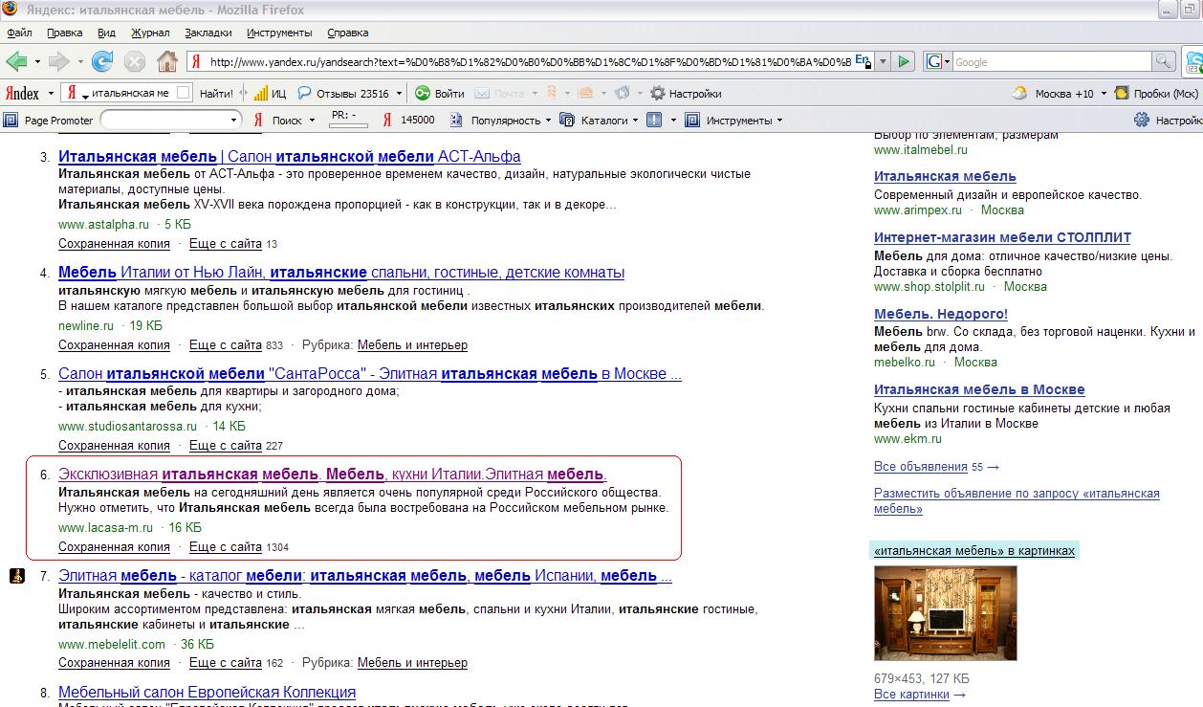
Task: Reload the page with the refresh icon
Action: tap(102, 61)
